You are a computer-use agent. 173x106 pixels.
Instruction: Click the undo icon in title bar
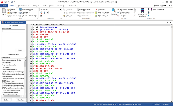tap(9, 2)
